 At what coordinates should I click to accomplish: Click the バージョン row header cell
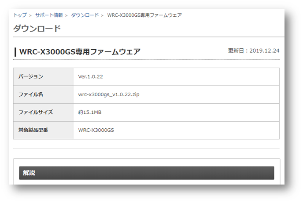[43, 77]
